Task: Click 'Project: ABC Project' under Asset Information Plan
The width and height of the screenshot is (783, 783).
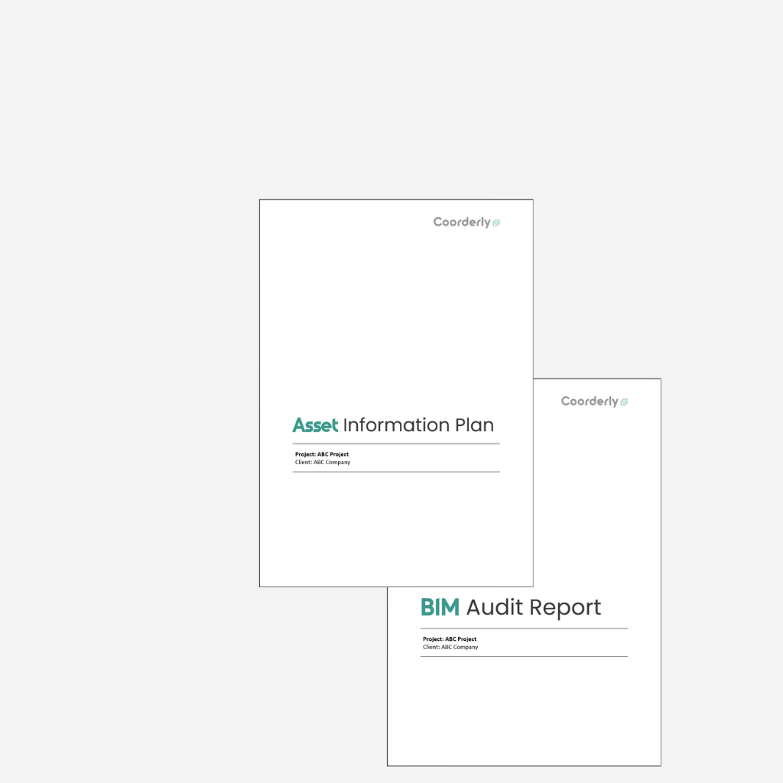Action: pyautogui.click(x=322, y=454)
